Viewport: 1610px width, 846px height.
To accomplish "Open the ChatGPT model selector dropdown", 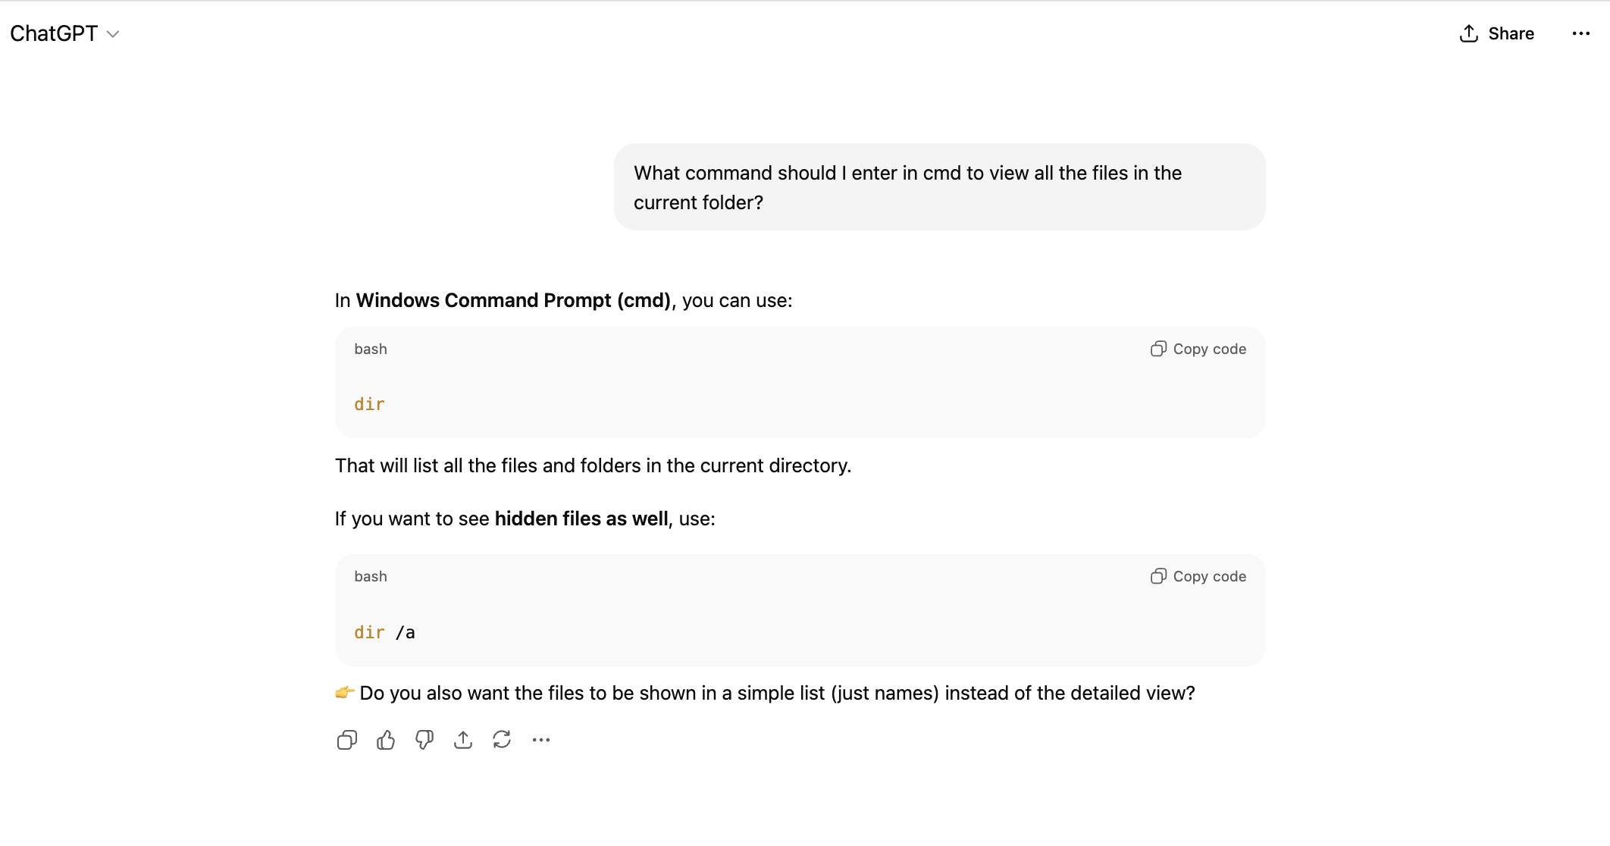I will (x=65, y=33).
